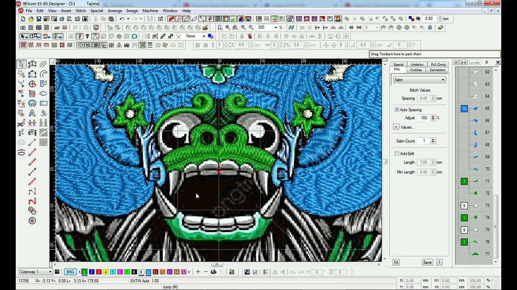This screenshot has width=517, height=290.
Task: Click the Copy icon in the toolbar
Action: point(103,19)
